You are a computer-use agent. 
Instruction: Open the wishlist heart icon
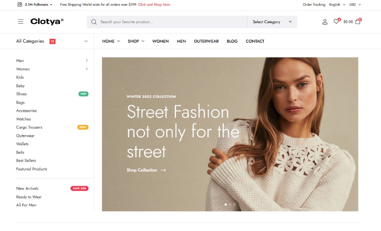336,22
